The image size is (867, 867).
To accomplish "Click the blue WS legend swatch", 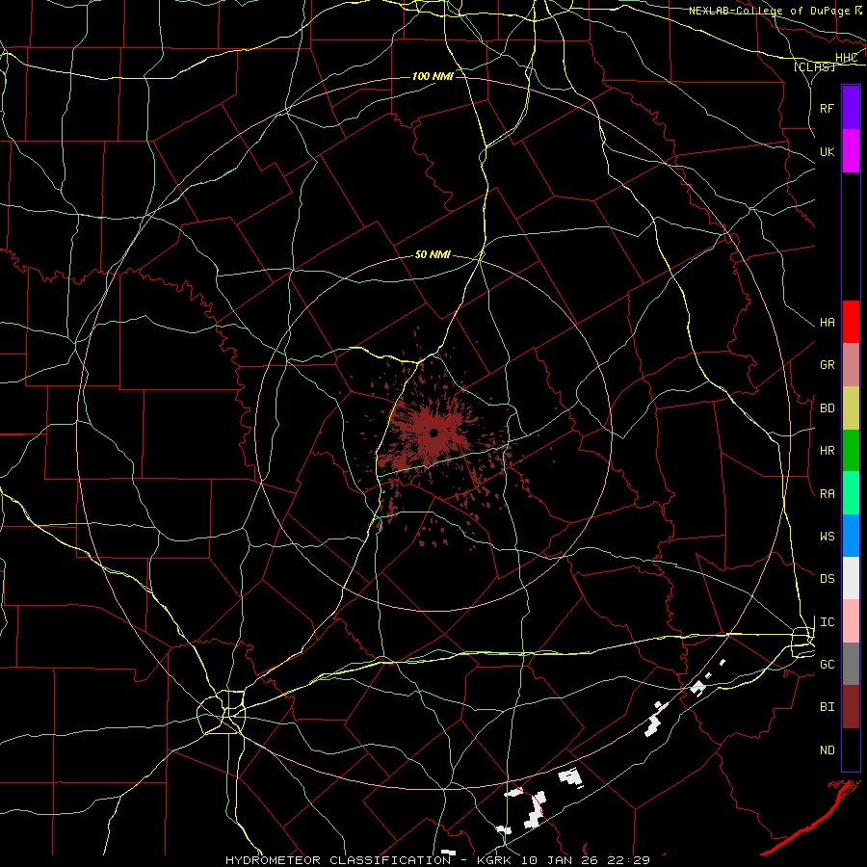I will pyautogui.click(x=851, y=536).
